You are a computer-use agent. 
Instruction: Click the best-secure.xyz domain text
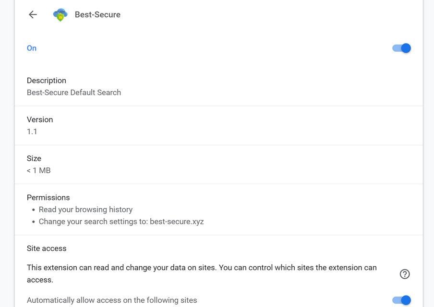pyautogui.click(x=177, y=222)
